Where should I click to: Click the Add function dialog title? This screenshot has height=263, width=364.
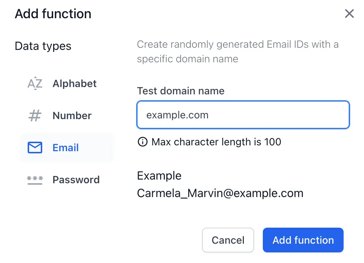[53, 14]
